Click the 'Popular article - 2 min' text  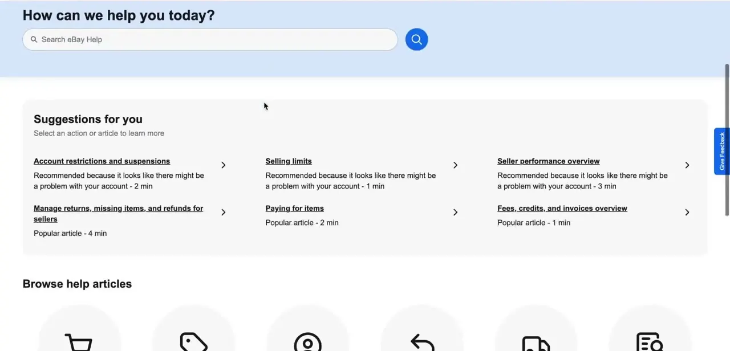302,223
